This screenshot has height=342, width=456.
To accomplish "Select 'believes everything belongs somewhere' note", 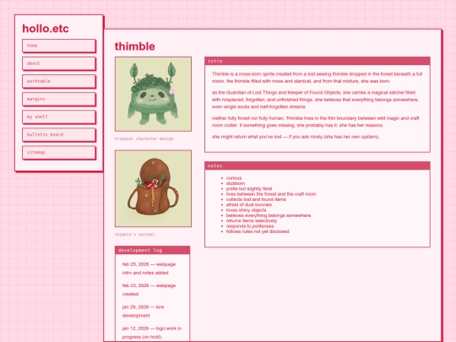I will coord(269,215).
